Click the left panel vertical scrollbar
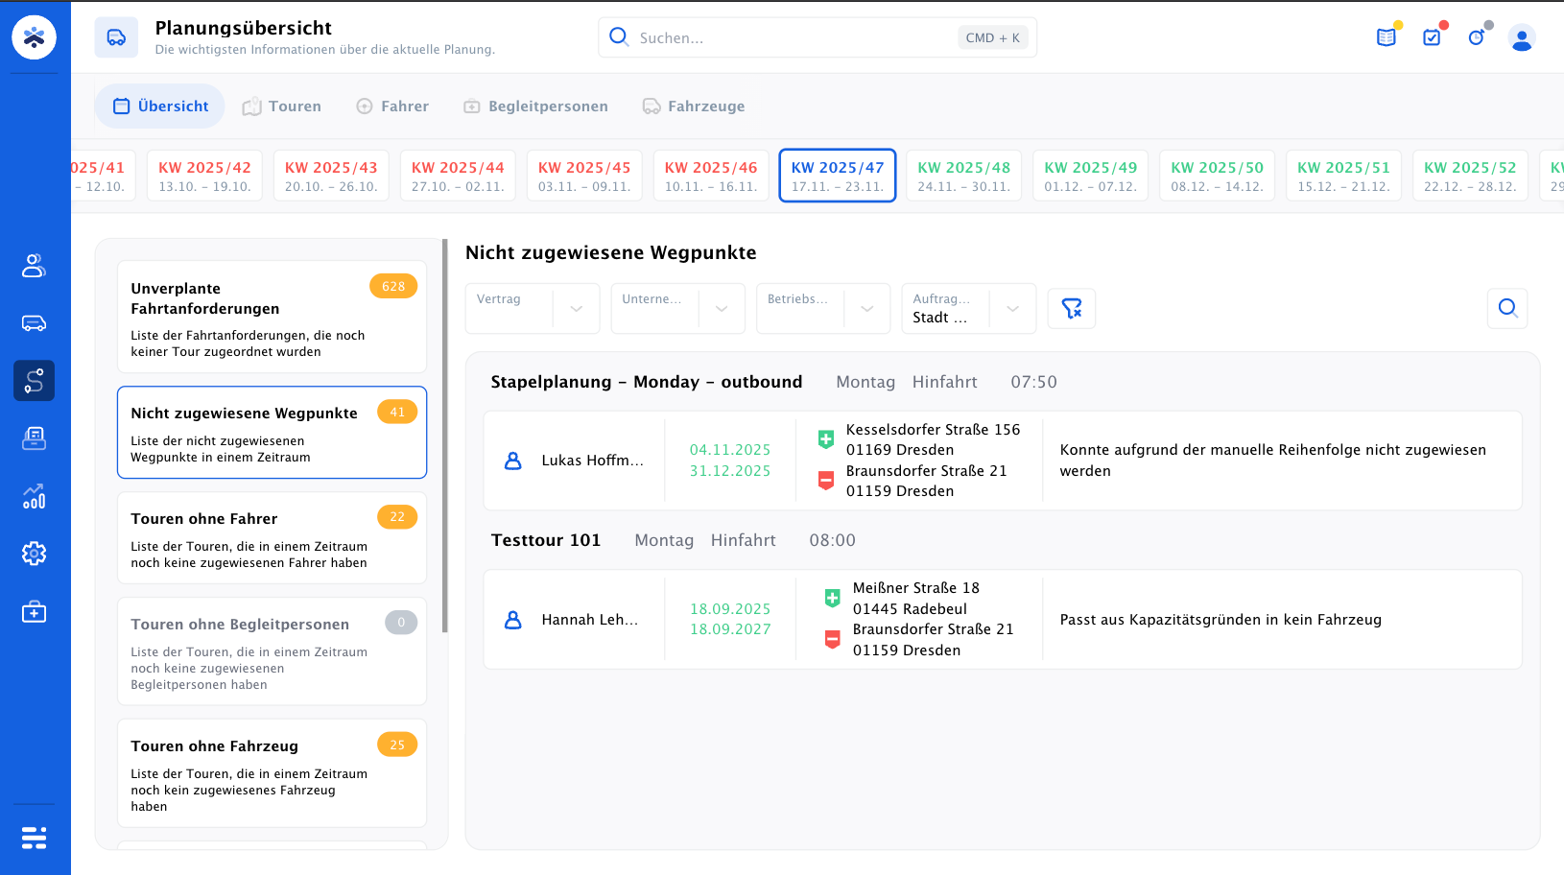This screenshot has width=1564, height=875. 444,437
